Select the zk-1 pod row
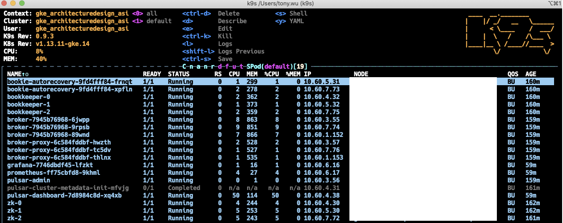 (x=281, y=211)
